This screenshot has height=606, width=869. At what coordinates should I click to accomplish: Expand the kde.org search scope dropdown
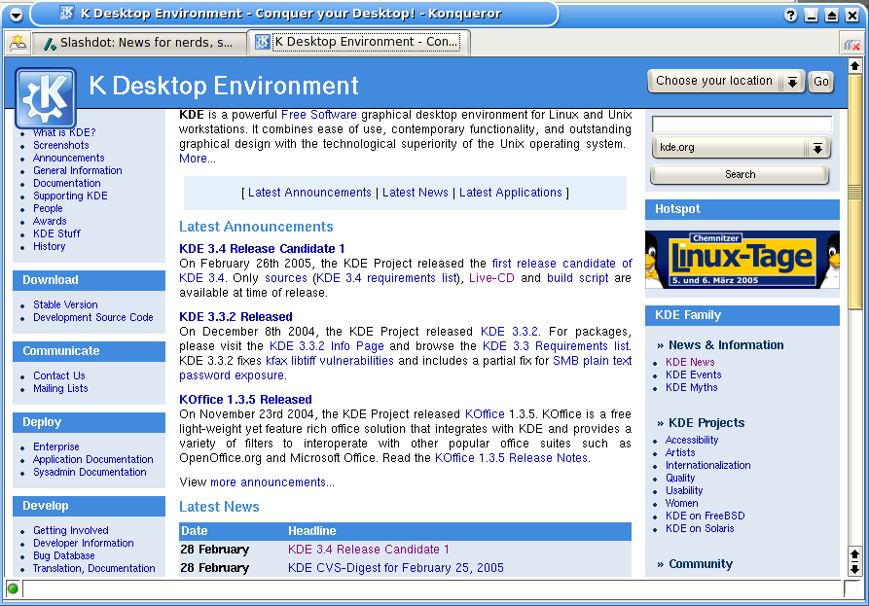click(x=741, y=148)
